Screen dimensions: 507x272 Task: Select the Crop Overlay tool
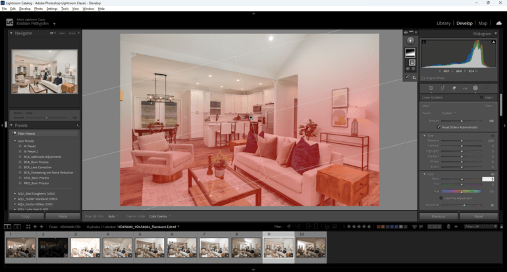click(442, 88)
